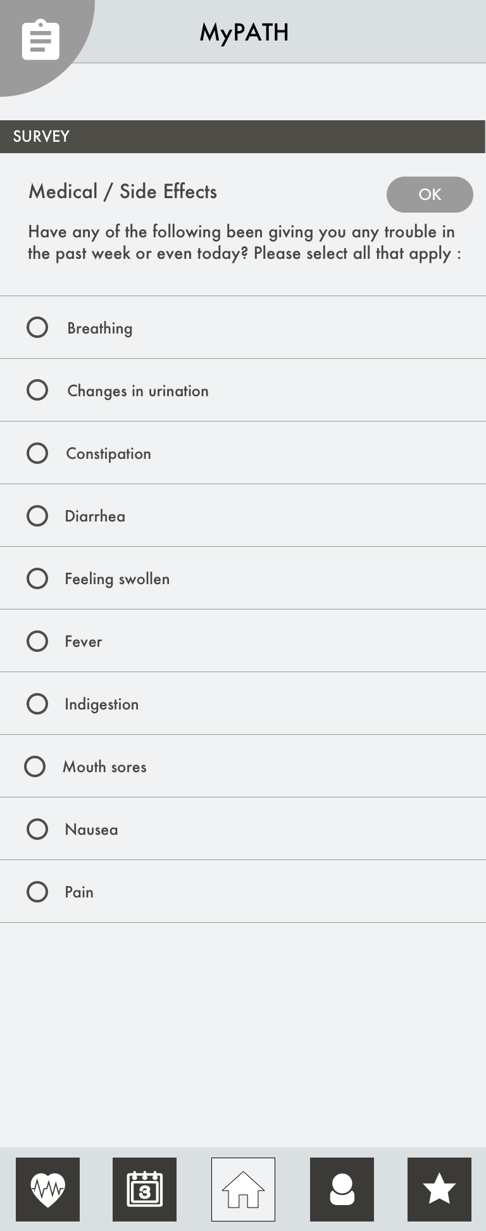Viewport: 486px width, 1231px height.
Task: Open the heart health monitor tab
Action: (48, 1189)
